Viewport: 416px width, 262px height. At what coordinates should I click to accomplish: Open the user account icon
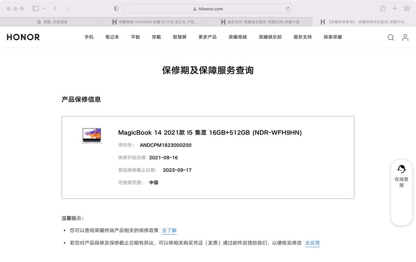pos(405,37)
